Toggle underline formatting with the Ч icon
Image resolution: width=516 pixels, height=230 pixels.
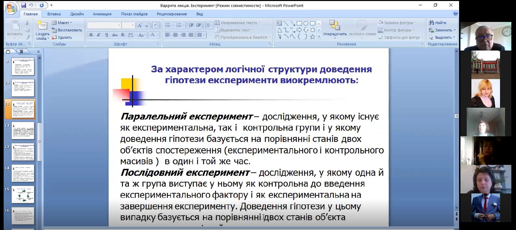[107, 35]
